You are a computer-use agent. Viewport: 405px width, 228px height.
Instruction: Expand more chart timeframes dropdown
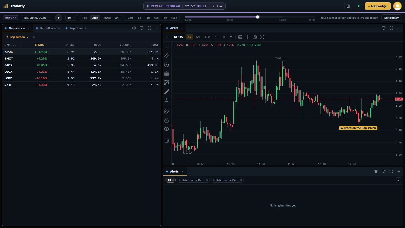231,37
